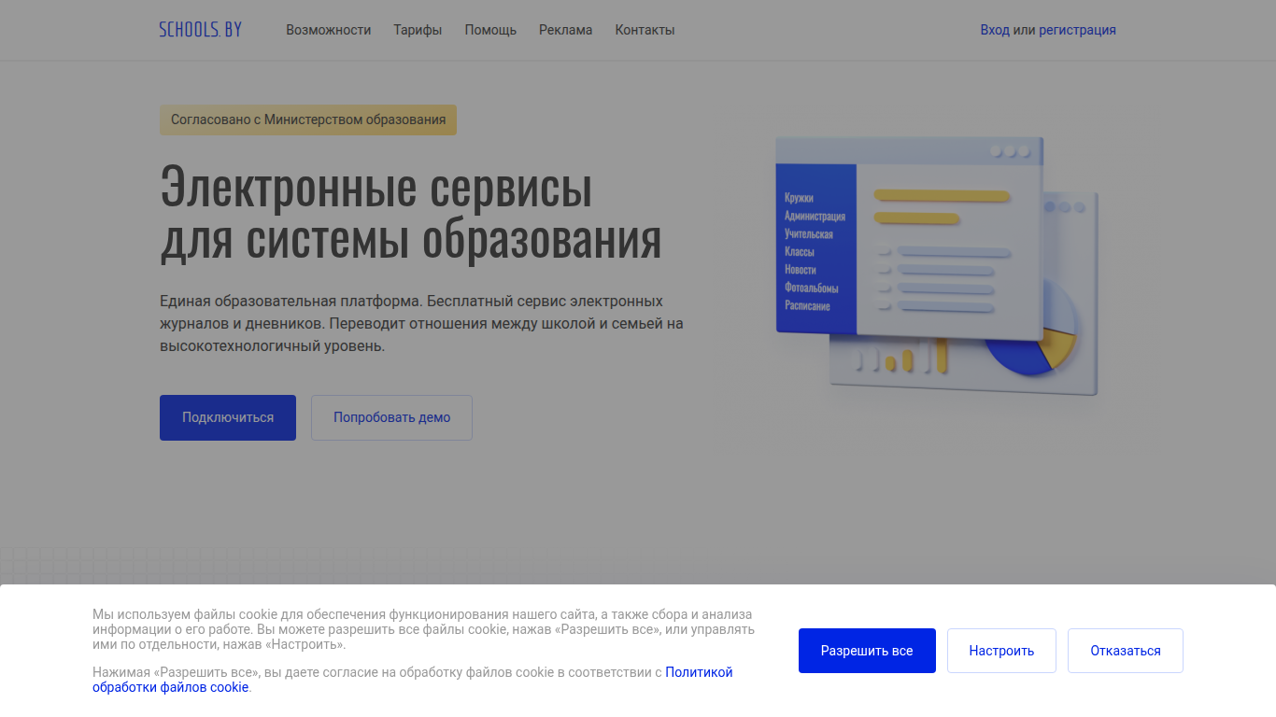
Task: Accept cookies with Разрешить все
Action: tap(867, 651)
